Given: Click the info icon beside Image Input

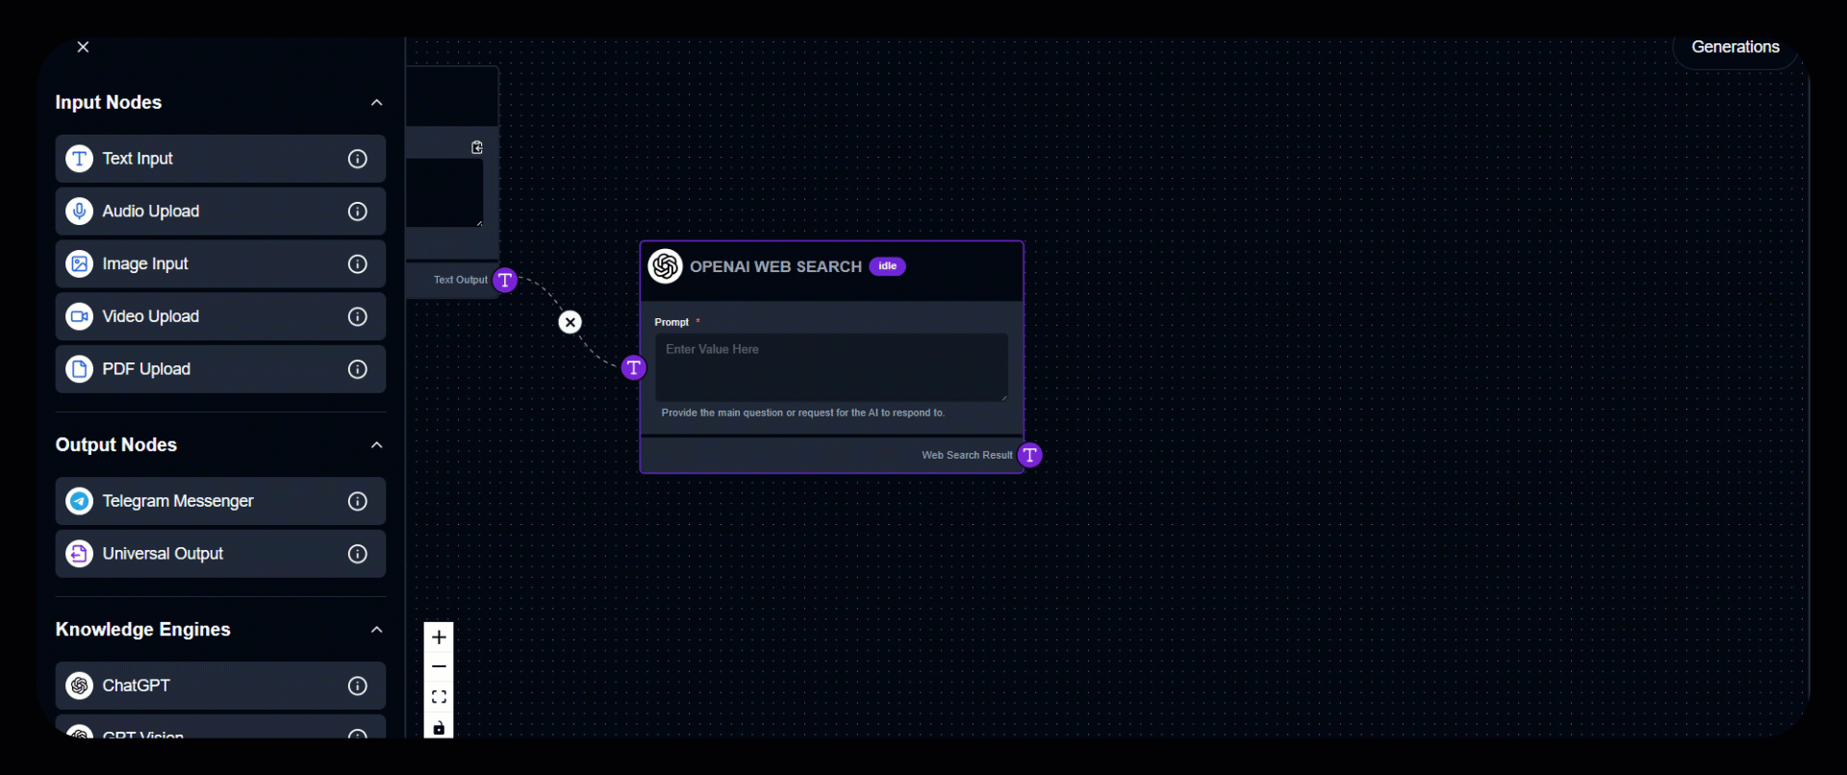Looking at the screenshot, I should tap(357, 264).
